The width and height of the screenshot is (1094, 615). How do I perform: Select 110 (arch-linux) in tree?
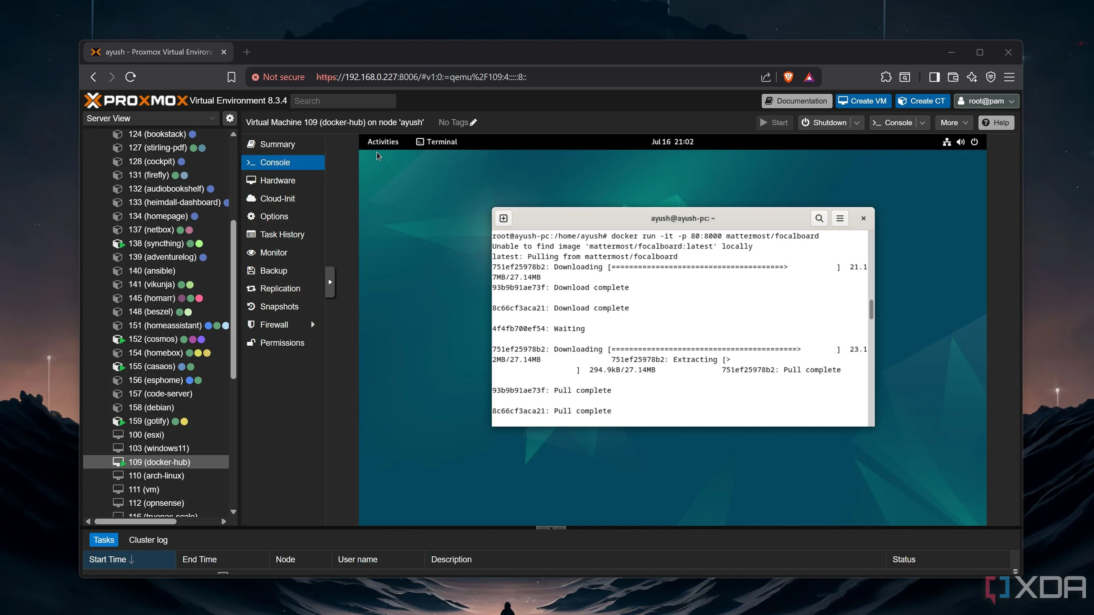(x=156, y=476)
